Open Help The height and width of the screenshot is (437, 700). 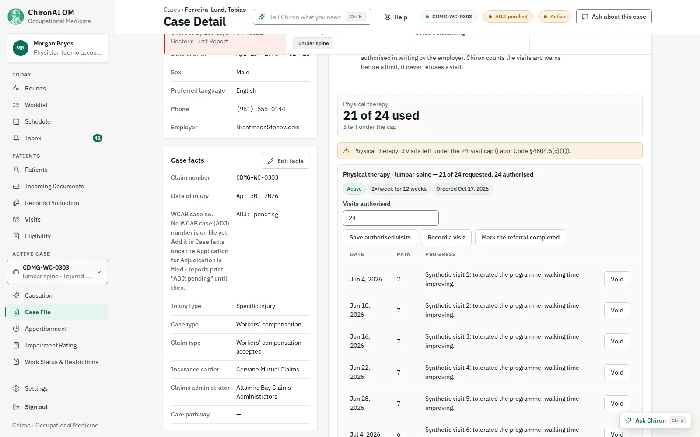[395, 17]
